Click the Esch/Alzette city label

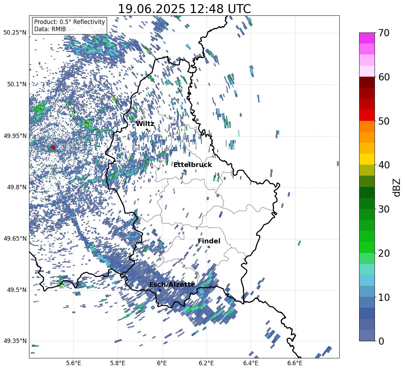point(172,284)
